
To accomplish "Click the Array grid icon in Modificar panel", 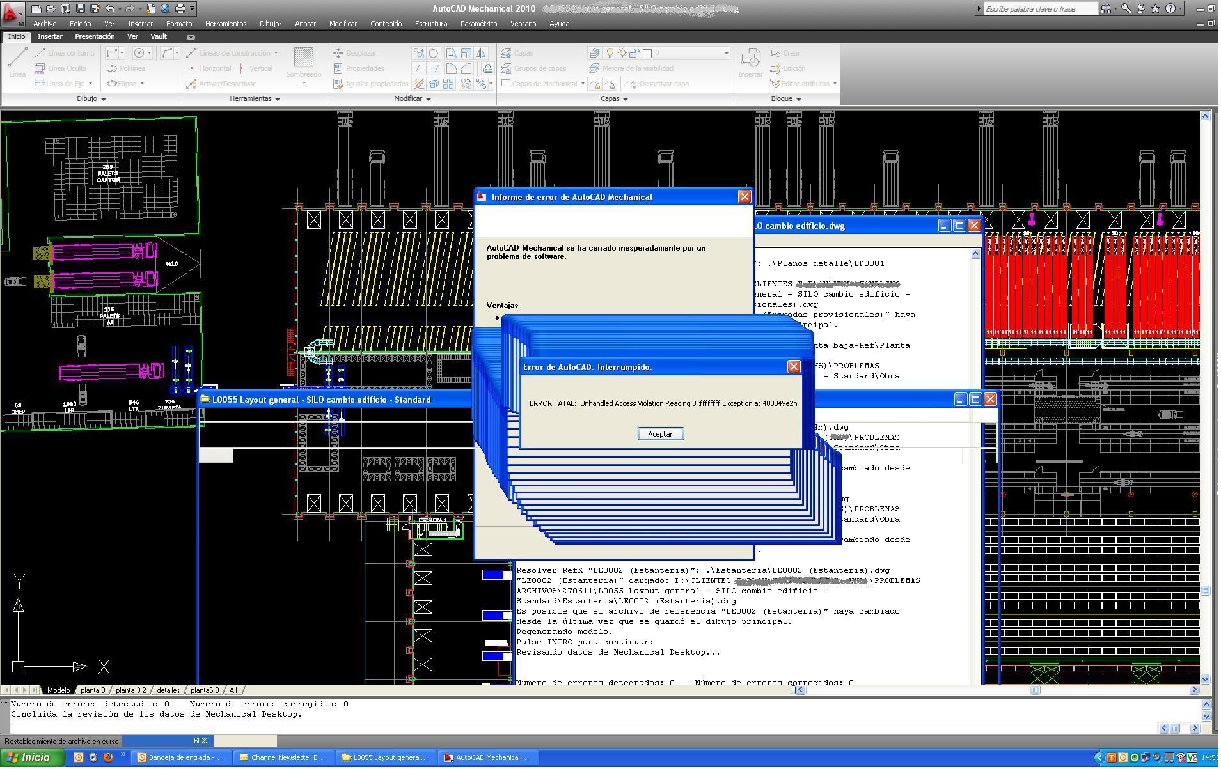I will point(449,84).
